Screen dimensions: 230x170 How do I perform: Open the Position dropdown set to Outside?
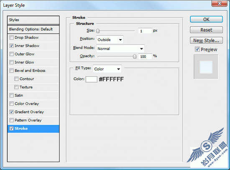(110, 40)
